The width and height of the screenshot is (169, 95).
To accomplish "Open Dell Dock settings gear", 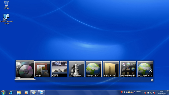I will [x=152, y=80].
